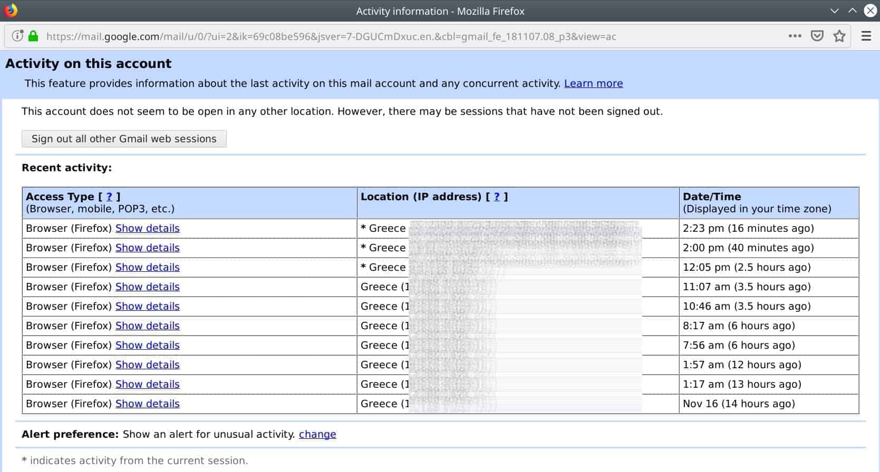The height and width of the screenshot is (472, 880).
Task: Select the '1:17 am (13 hours ago)' cell
Action: coord(769,385)
